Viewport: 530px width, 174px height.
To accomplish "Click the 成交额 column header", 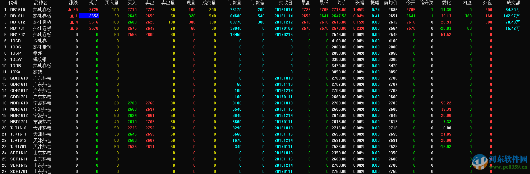I will (x=514, y=3).
